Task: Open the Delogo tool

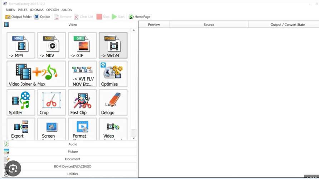Action: [113, 102]
